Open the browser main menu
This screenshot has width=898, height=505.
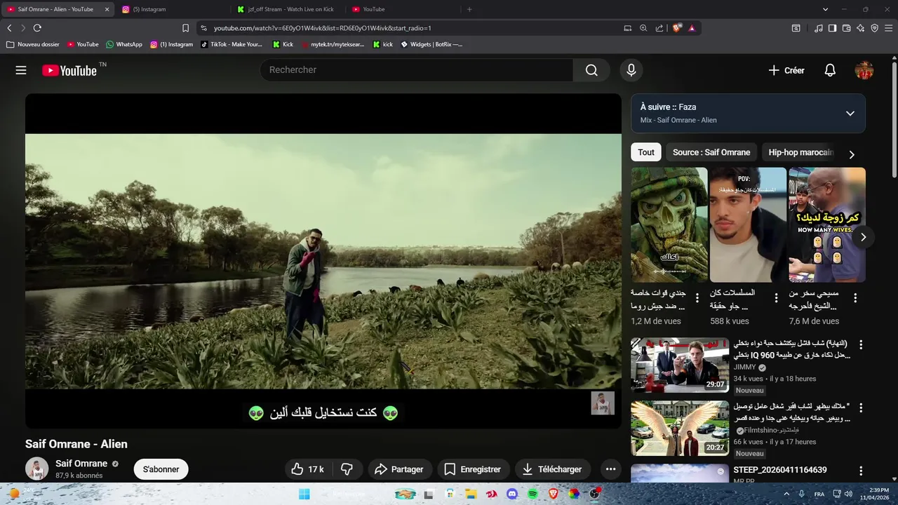[x=889, y=28]
